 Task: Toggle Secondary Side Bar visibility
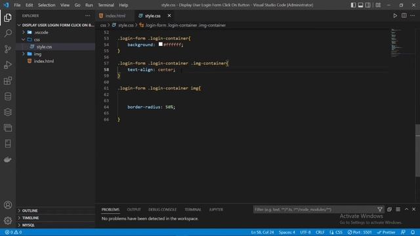point(368,5)
